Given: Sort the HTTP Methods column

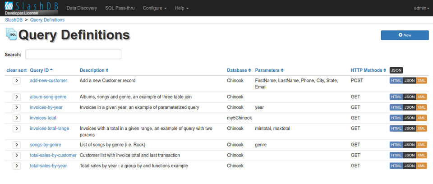Looking at the screenshot, I should [385, 70].
